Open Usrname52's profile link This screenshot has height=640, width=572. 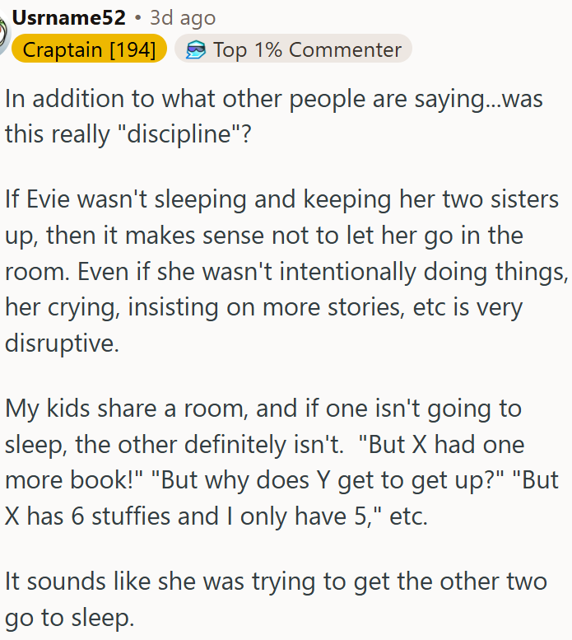68,17
